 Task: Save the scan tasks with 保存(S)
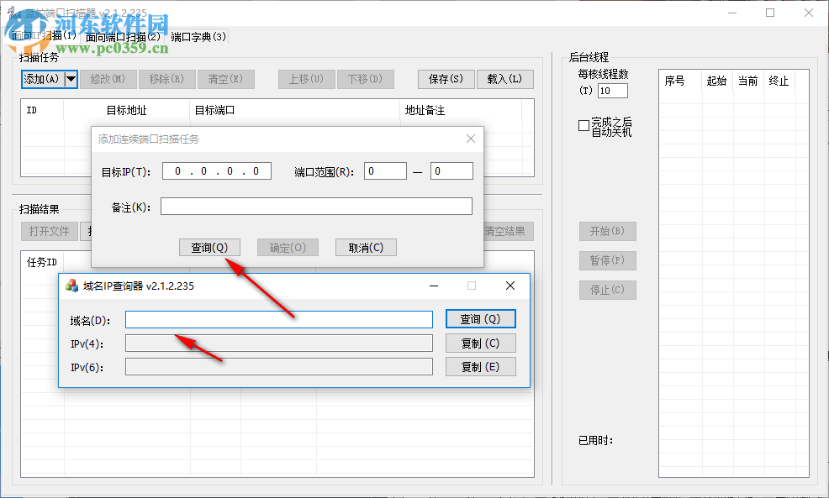pyautogui.click(x=446, y=79)
